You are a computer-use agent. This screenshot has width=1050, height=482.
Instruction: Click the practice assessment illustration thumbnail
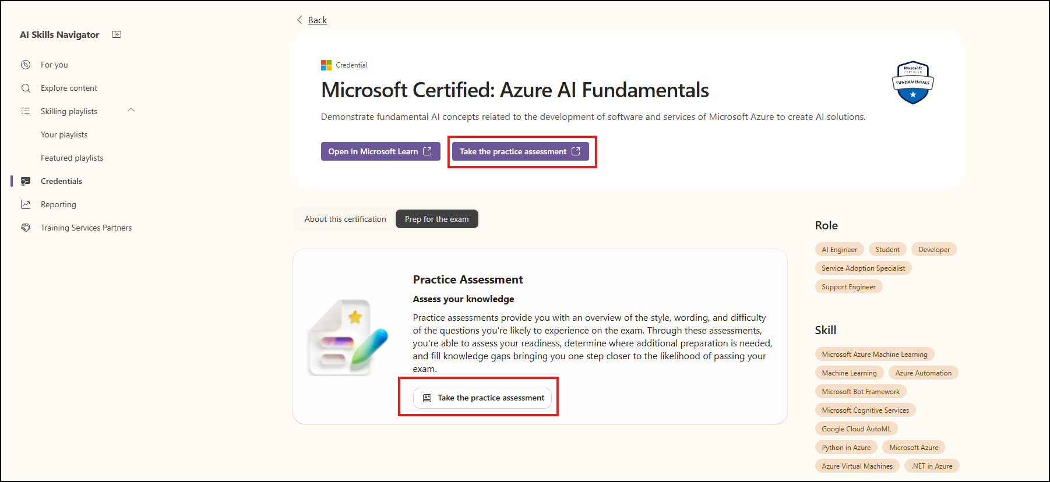348,337
